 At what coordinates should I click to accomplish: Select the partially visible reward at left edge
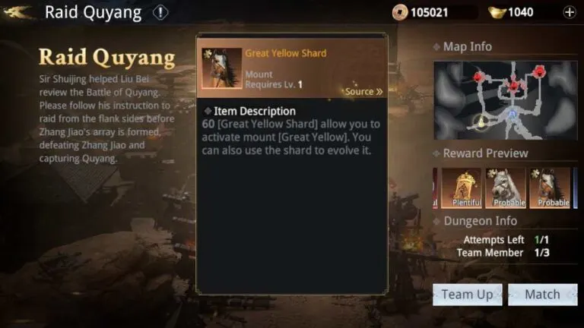(x=435, y=188)
